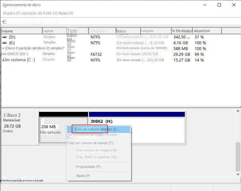This screenshot has height=191, width=241.
Task: Choose Crie um volume simples (I)...
Action: pos(99,129)
